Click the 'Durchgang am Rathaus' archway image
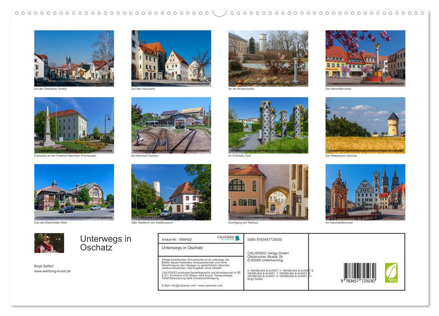The width and height of the screenshot is (439, 316). 268,192
